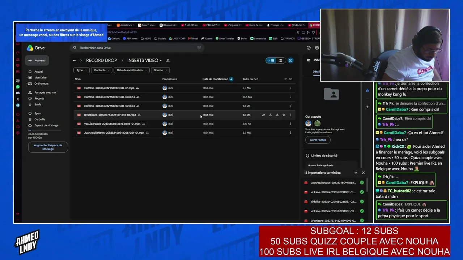Click the Discord icon in browser sidebar

[18, 93]
